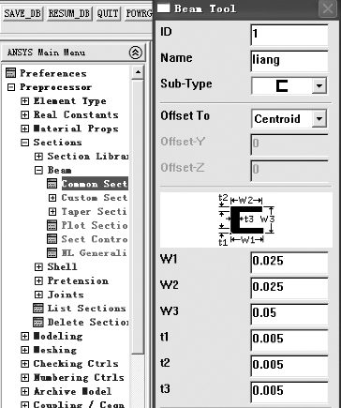Viewport: 341px width, 408px height.
Task: Open the Offset To Centroid dropdown
Action: tap(319, 119)
